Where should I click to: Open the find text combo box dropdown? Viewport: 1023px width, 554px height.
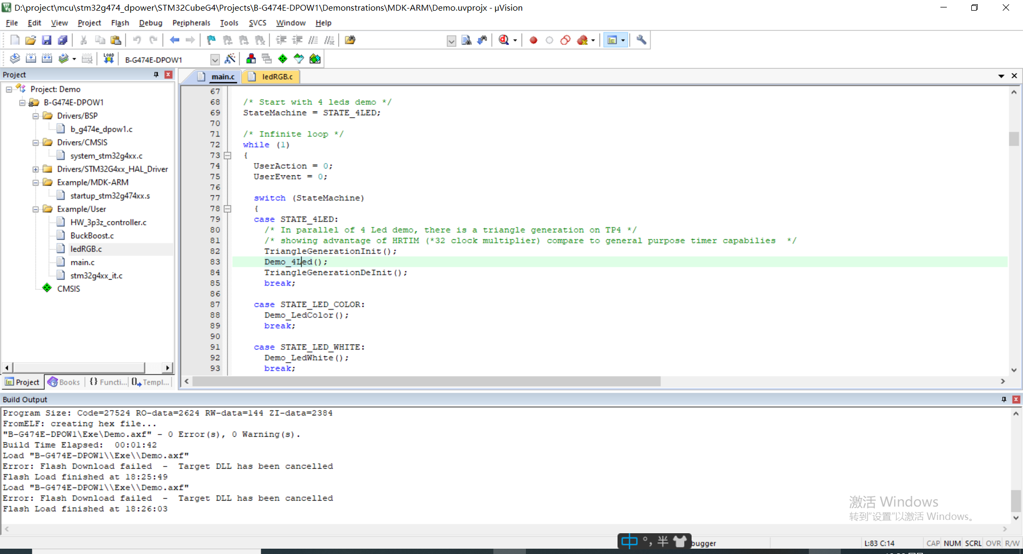451,40
